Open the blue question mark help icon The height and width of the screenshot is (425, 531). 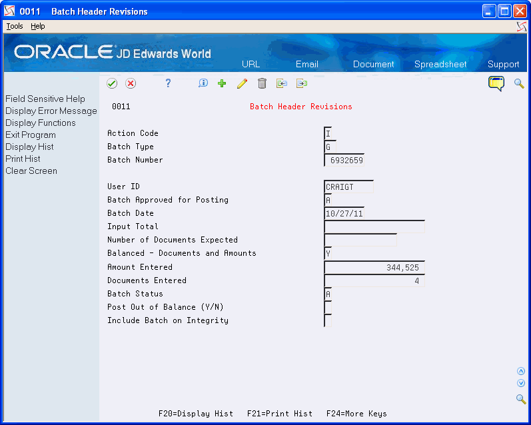[168, 83]
